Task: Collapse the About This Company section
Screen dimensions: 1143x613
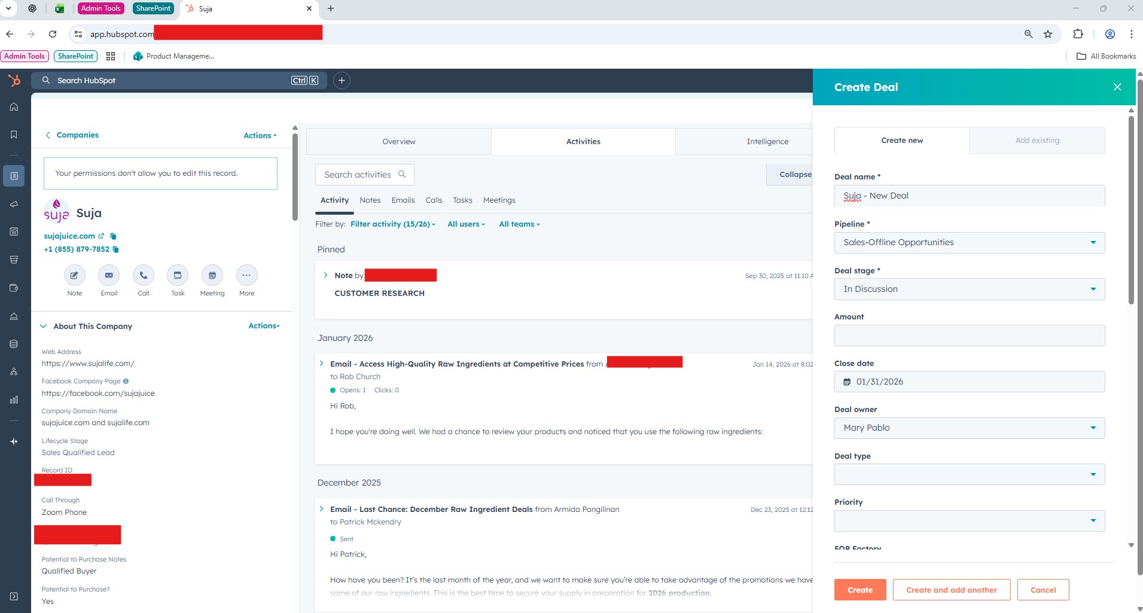Action: coord(43,326)
